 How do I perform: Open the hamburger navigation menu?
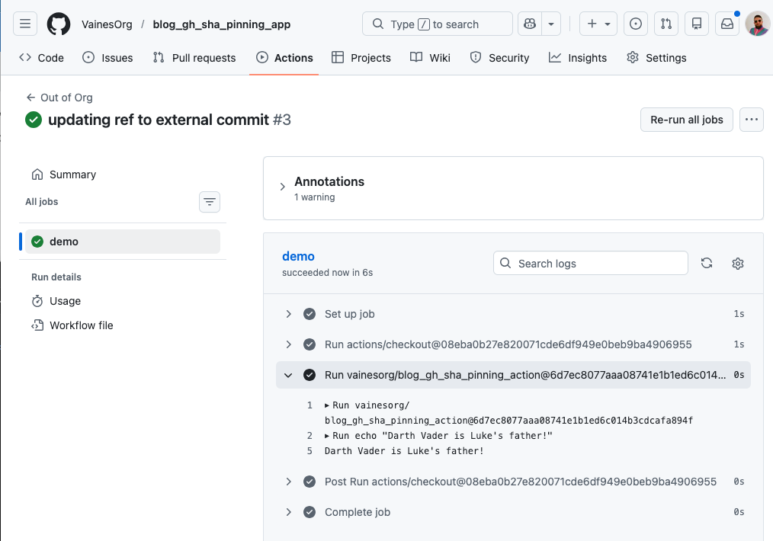(25, 24)
